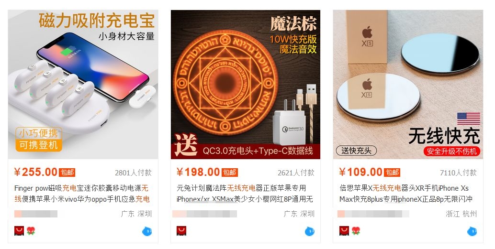Click the blue Wangwang chat icon under 倍思 charger listing
495x249 pixels.
(x=472, y=231)
